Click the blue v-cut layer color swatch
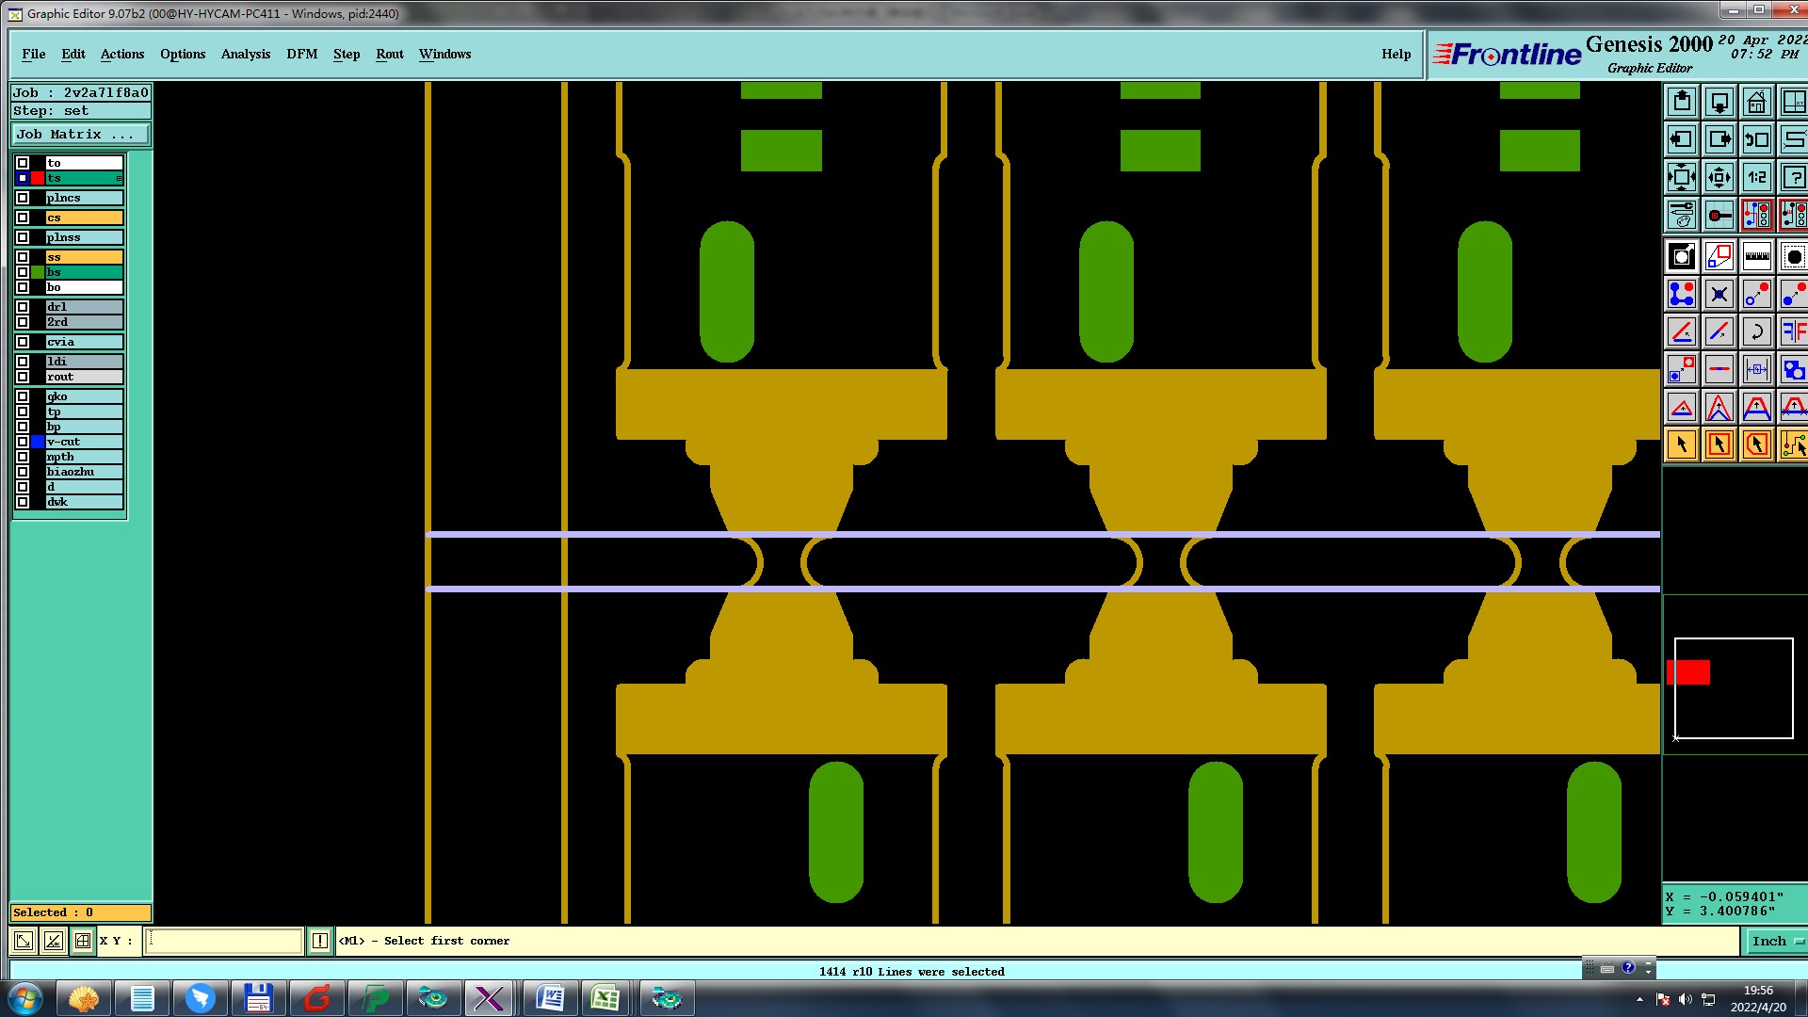This screenshot has width=1808, height=1017. (38, 442)
